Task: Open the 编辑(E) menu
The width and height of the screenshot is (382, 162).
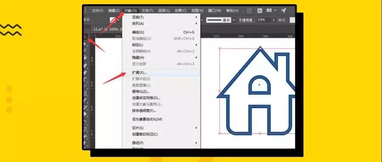Action: (114, 11)
